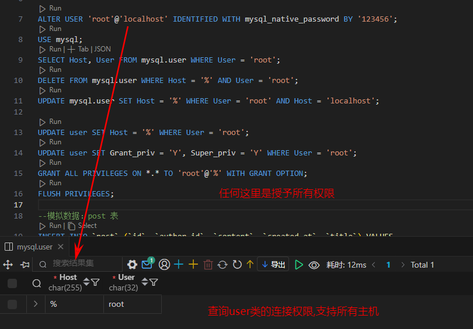Click the move/drag cross-arrows icon in result toolbar

[8, 265]
